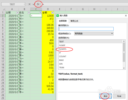Select TRIM in the function list
The image size is (128, 100).
point(90,67)
